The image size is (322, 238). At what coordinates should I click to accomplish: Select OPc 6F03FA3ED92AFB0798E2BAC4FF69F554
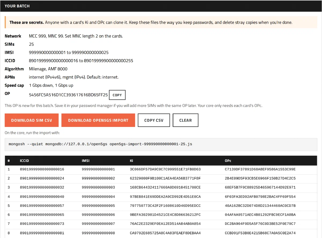click(x=260, y=197)
